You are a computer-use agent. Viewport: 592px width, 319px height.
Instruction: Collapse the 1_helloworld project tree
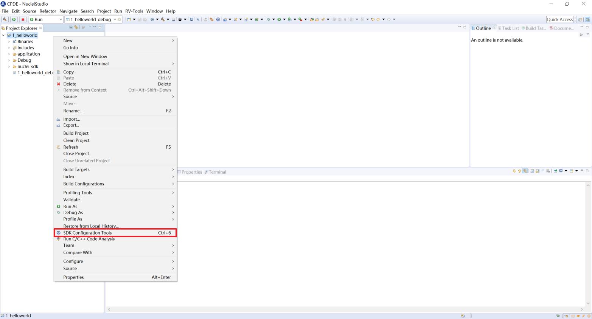3,35
